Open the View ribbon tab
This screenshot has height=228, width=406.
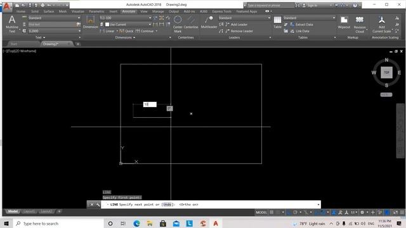pos(144,11)
